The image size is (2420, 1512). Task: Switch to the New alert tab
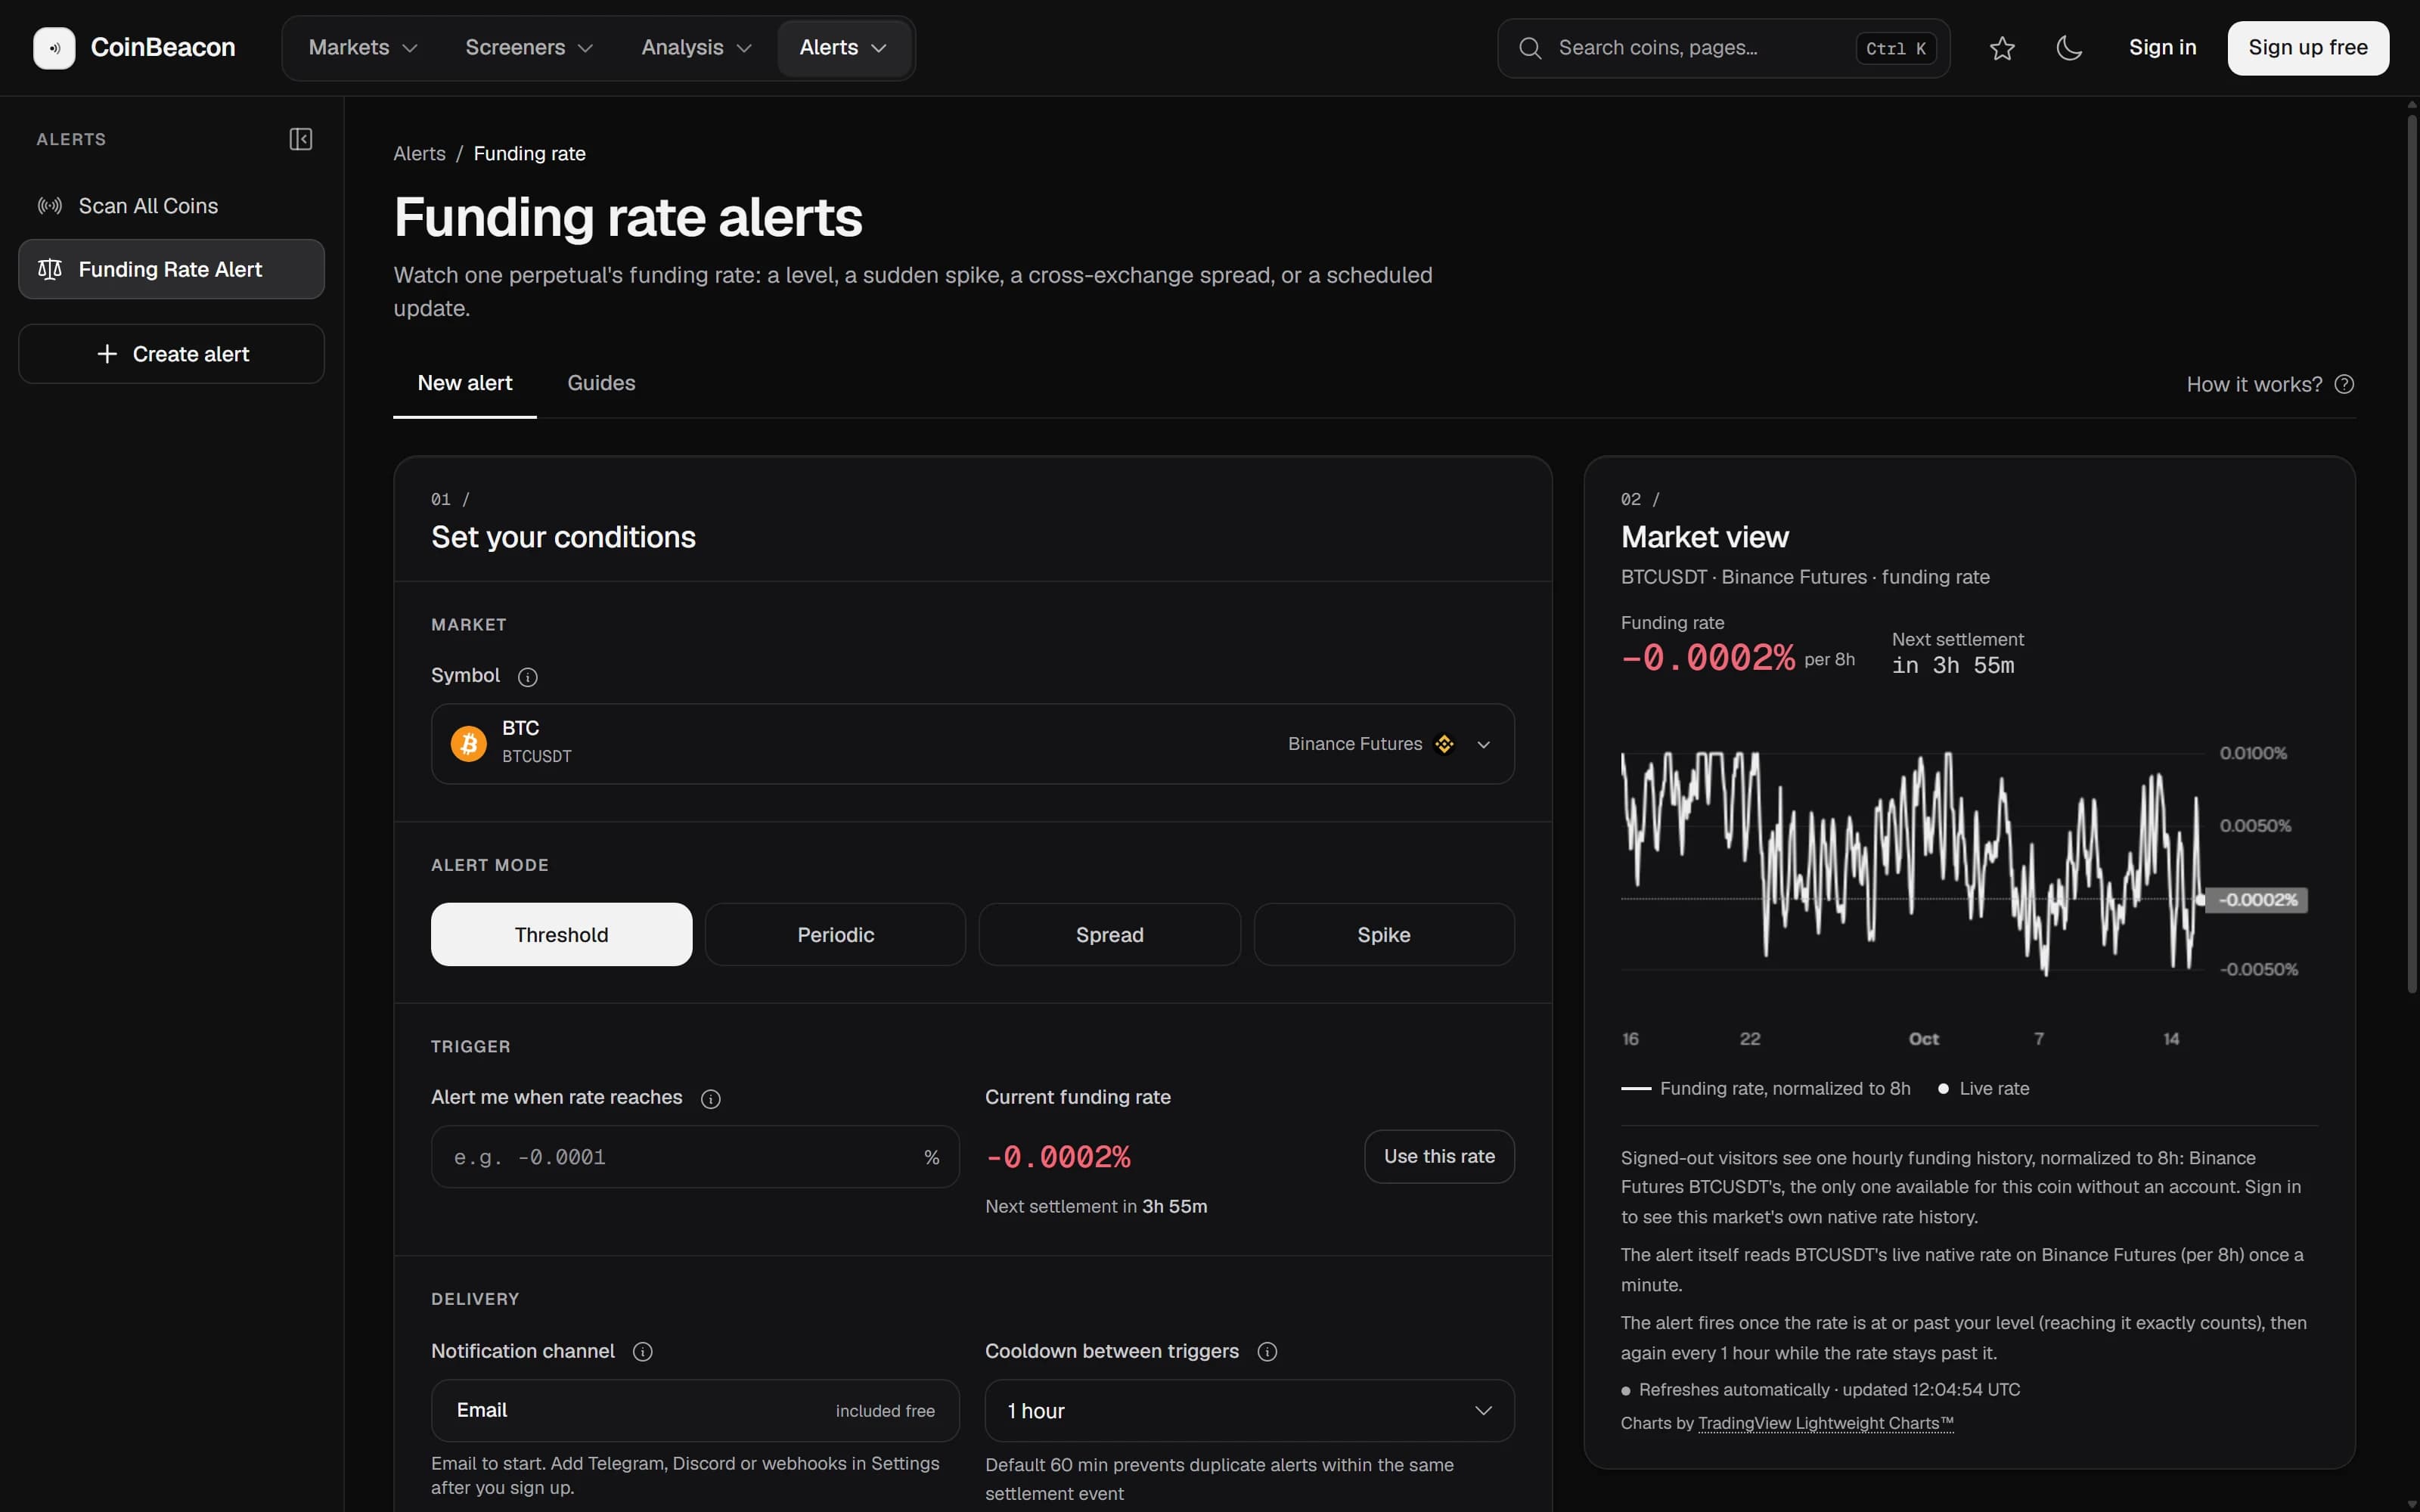[464, 384]
